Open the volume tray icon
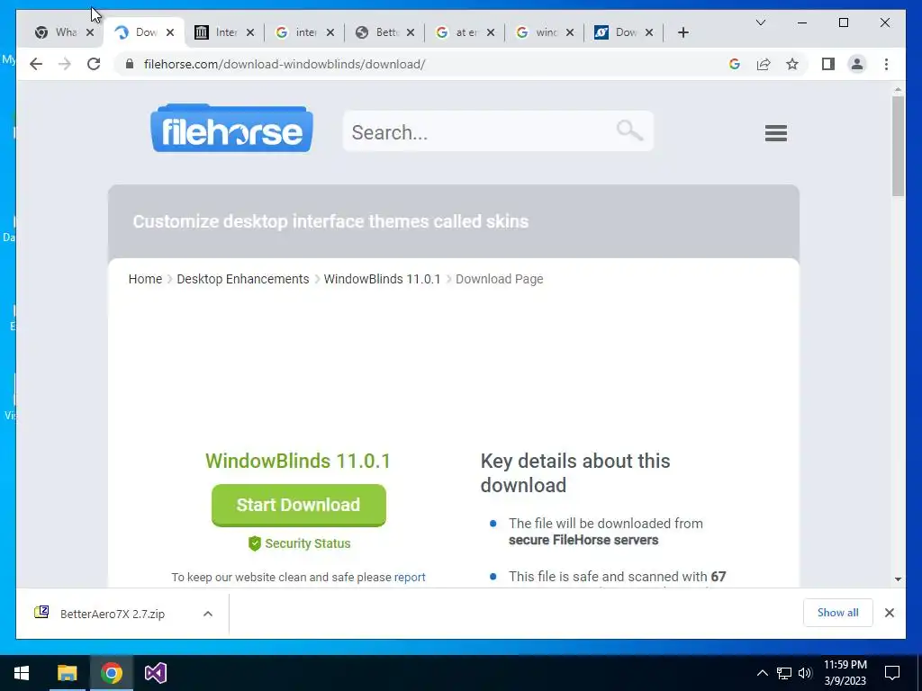The image size is (922, 691). (x=805, y=673)
